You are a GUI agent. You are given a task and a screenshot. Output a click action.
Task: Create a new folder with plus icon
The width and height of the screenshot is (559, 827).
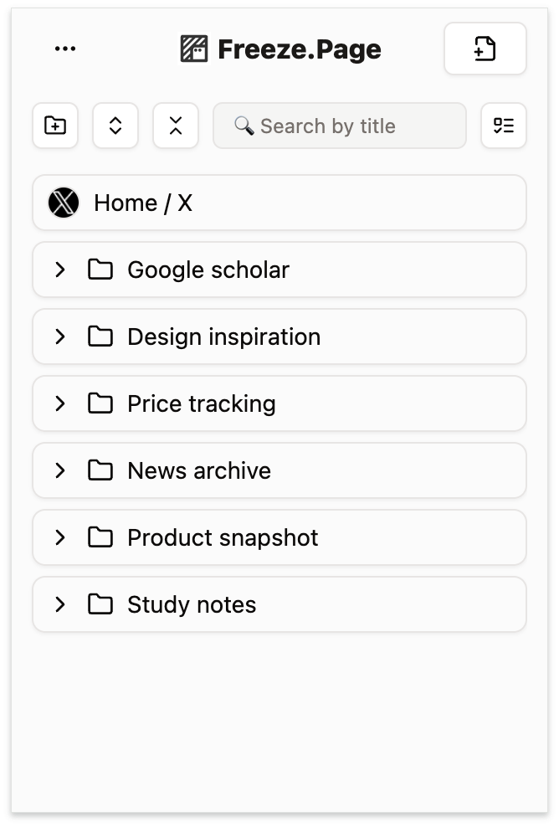click(55, 126)
